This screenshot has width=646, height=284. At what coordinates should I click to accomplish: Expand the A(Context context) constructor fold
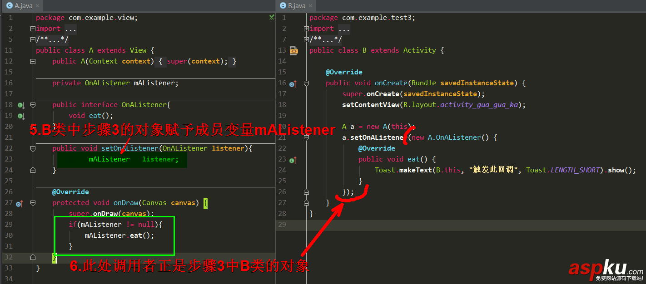click(x=33, y=61)
